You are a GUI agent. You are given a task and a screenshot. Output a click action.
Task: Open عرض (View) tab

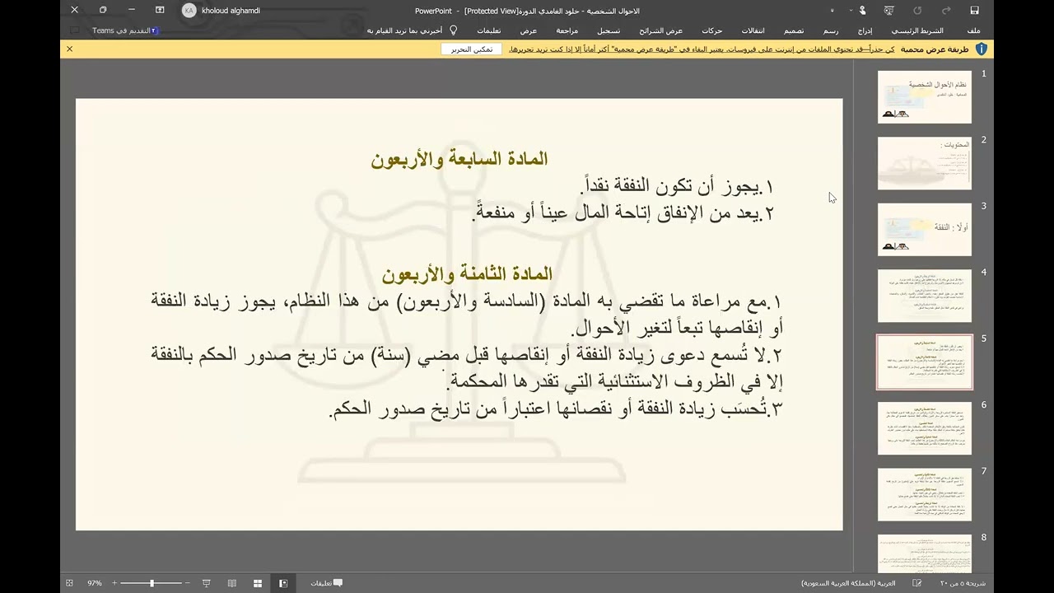[x=528, y=30]
